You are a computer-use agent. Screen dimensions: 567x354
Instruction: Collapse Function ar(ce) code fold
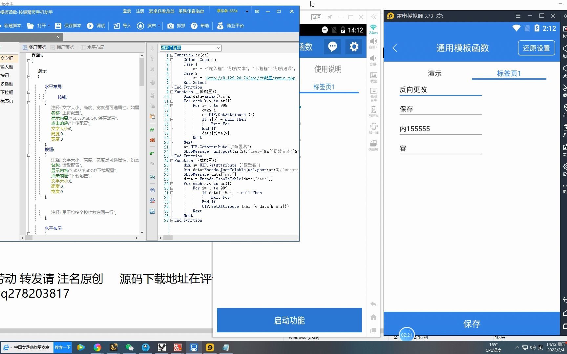172,55
